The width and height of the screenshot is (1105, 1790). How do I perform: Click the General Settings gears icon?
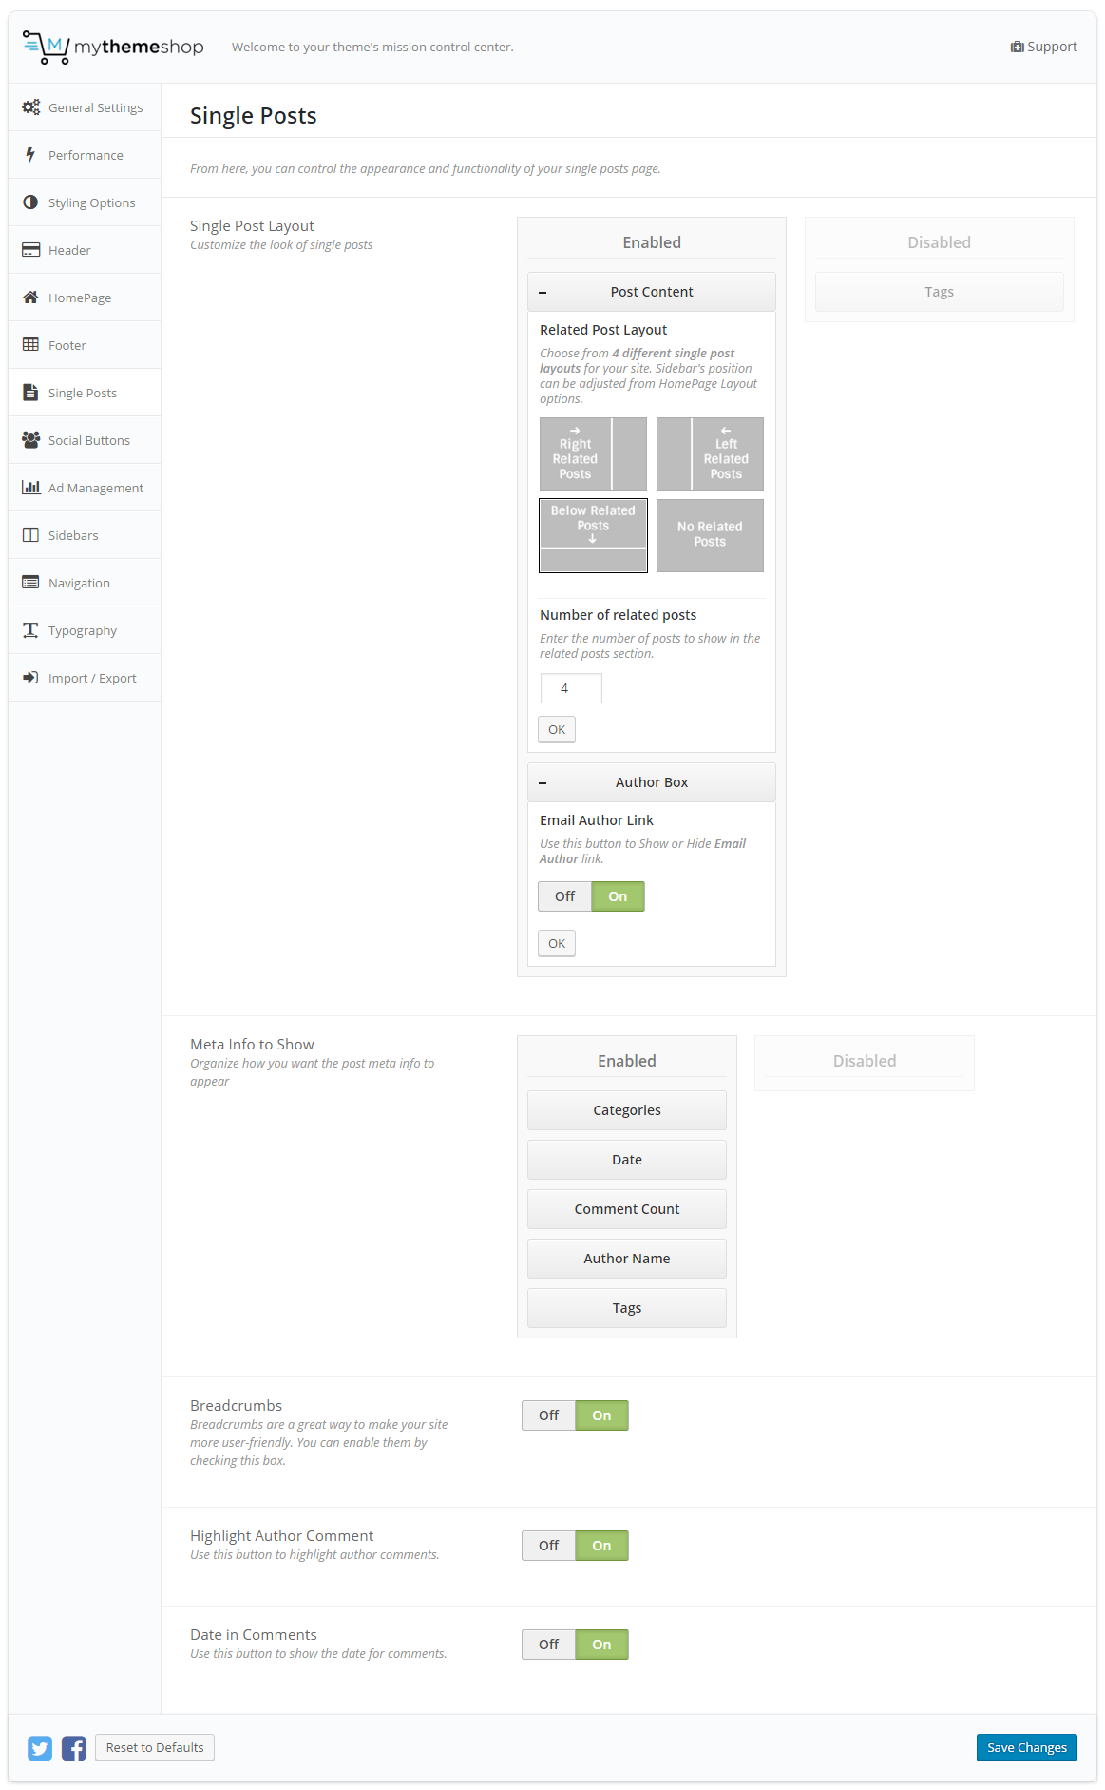pos(30,107)
